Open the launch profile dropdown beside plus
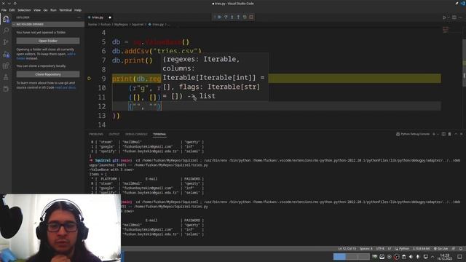This screenshot has width=466, height=262. 438,134
